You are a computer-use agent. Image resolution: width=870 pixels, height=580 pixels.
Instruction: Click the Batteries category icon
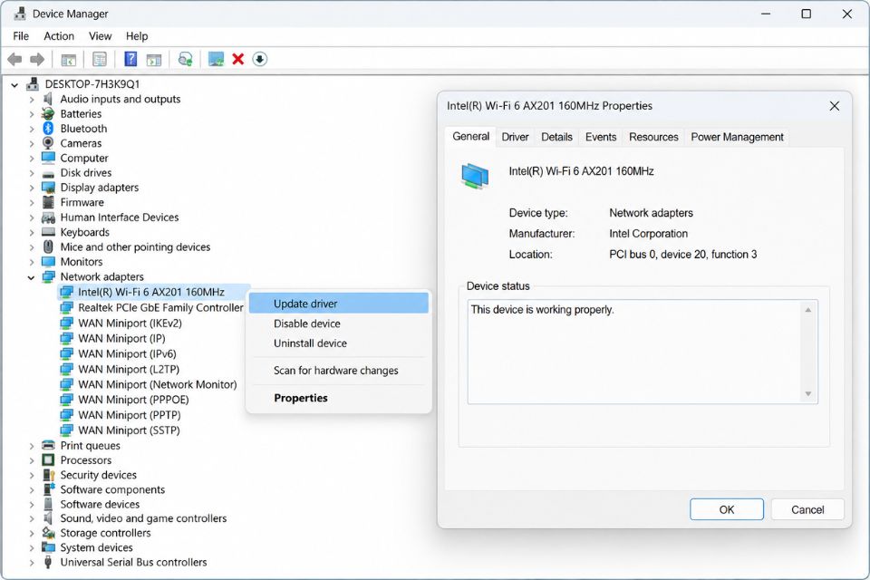pyautogui.click(x=48, y=114)
